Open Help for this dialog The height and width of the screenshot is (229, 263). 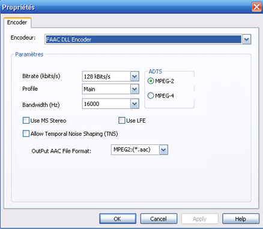241,219
